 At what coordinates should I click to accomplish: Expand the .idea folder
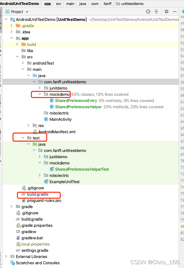12,32
